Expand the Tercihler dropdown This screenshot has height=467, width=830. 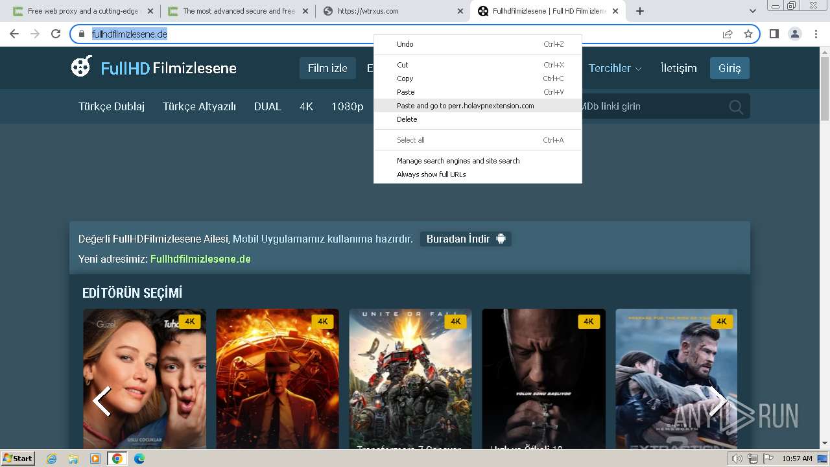[615, 68]
